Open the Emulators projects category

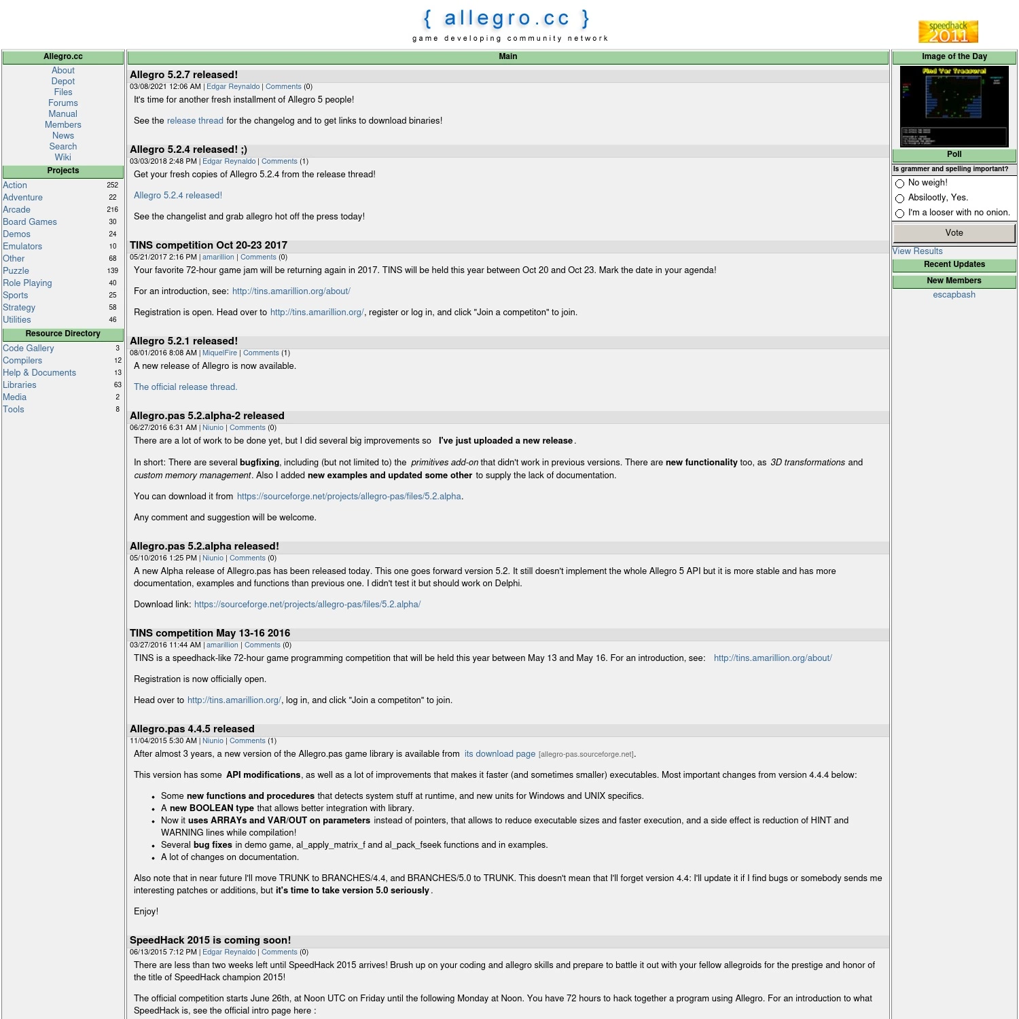(22, 247)
